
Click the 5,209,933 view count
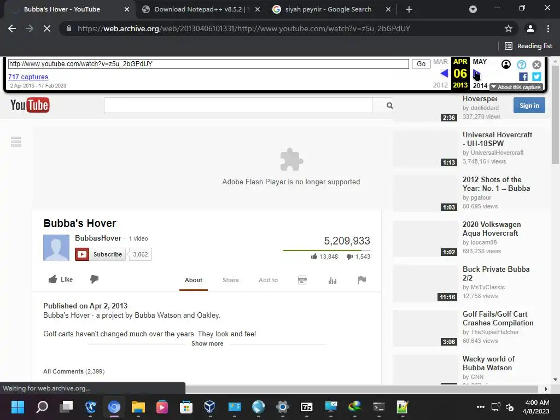point(347,241)
